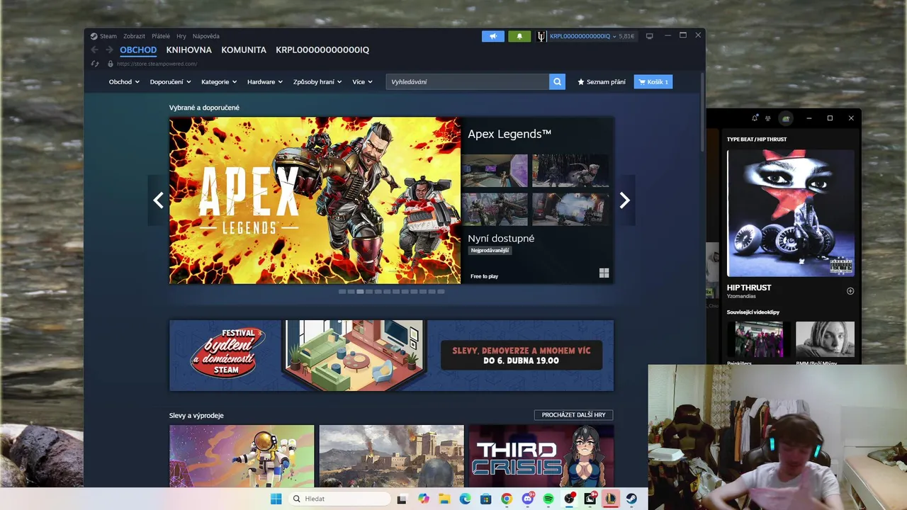Open the Zobrazit menu
The width and height of the screenshot is (907, 510).
(x=134, y=36)
